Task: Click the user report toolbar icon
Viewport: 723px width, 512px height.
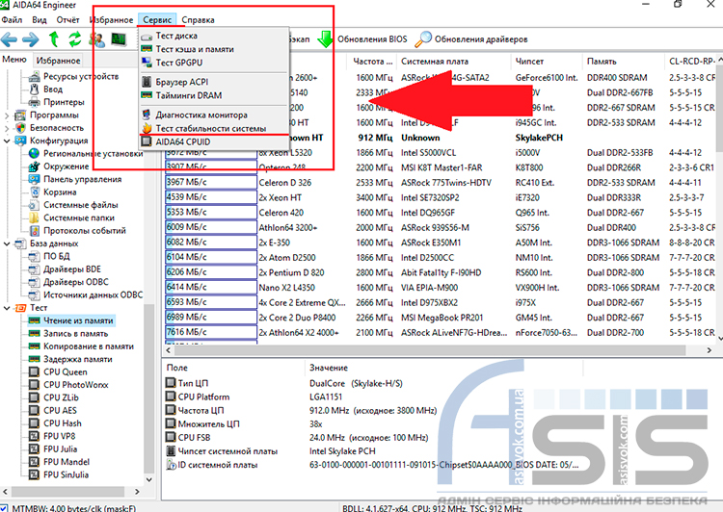Action: pos(97,39)
